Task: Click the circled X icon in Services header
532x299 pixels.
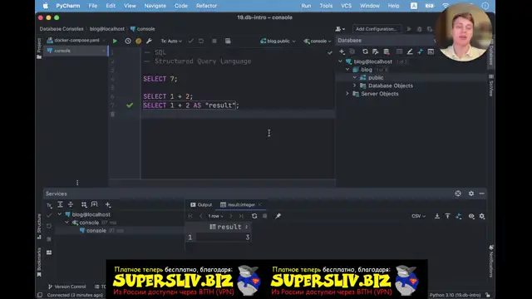Action: [x=458, y=194]
